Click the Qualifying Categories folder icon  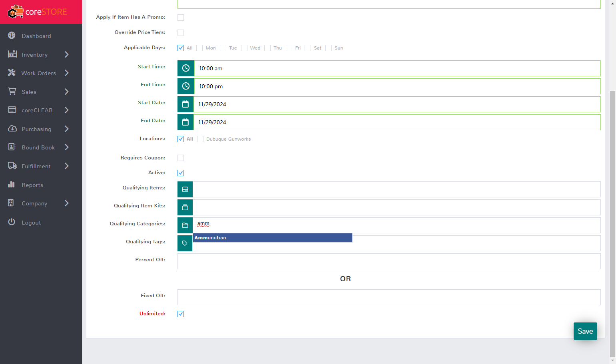tap(185, 225)
